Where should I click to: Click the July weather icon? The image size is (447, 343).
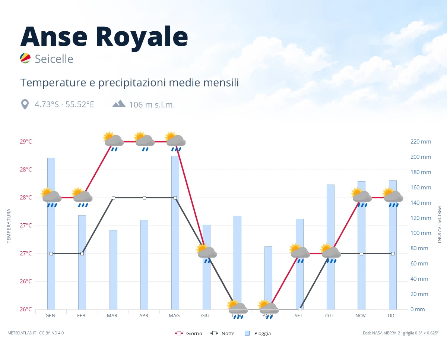238,309
